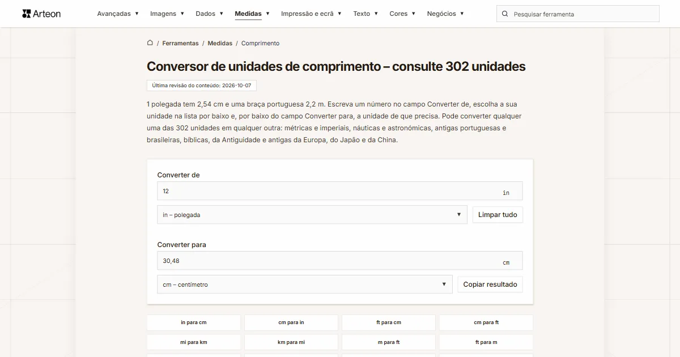This screenshot has height=357, width=680.
Task: Open the Medidas menu
Action: (x=252, y=14)
